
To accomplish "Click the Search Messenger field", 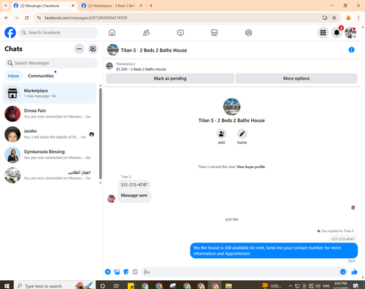I will coord(51,63).
